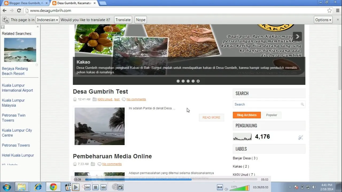Open Hotel Kuala Lumpur related search
This screenshot has height=192, width=342.
pos(18,155)
